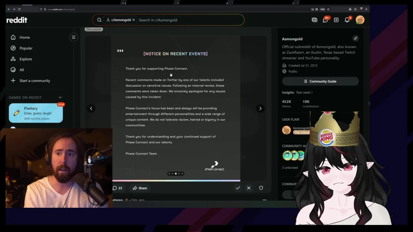Click the community achievement badges
The height and width of the screenshot is (232, 413).
pos(293,155)
